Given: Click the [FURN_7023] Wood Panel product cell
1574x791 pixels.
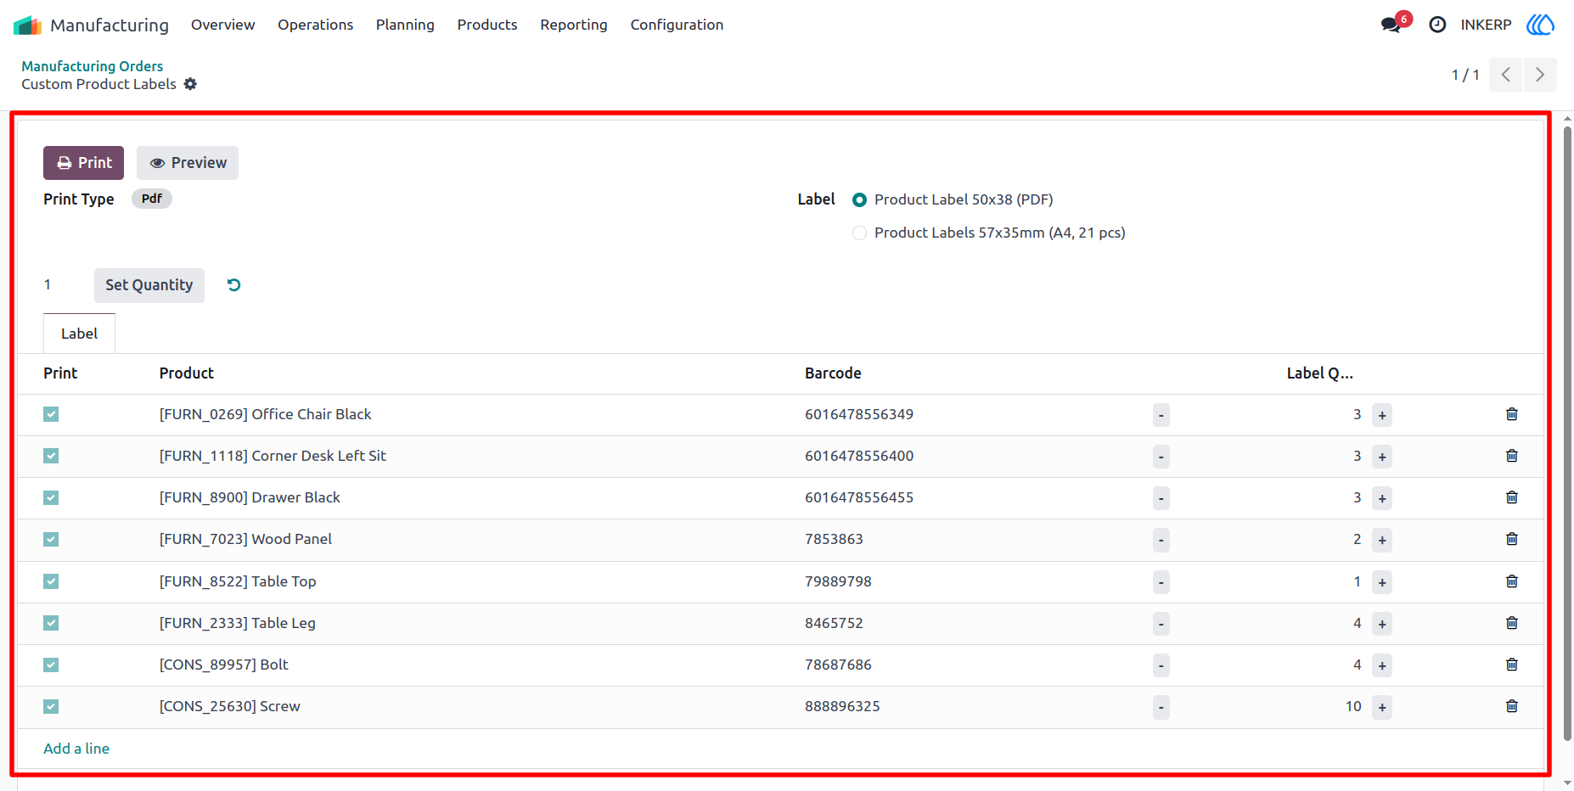Looking at the screenshot, I should [x=245, y=539].
